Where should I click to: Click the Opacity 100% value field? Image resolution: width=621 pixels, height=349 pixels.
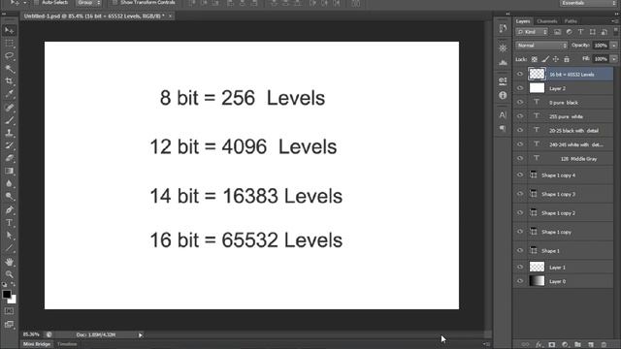[x=601, y=46]
